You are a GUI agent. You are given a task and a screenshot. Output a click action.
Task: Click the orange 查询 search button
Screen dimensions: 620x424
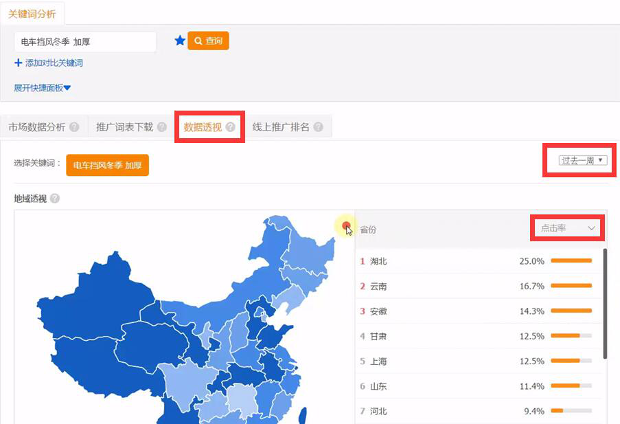(x=208, y=41)
